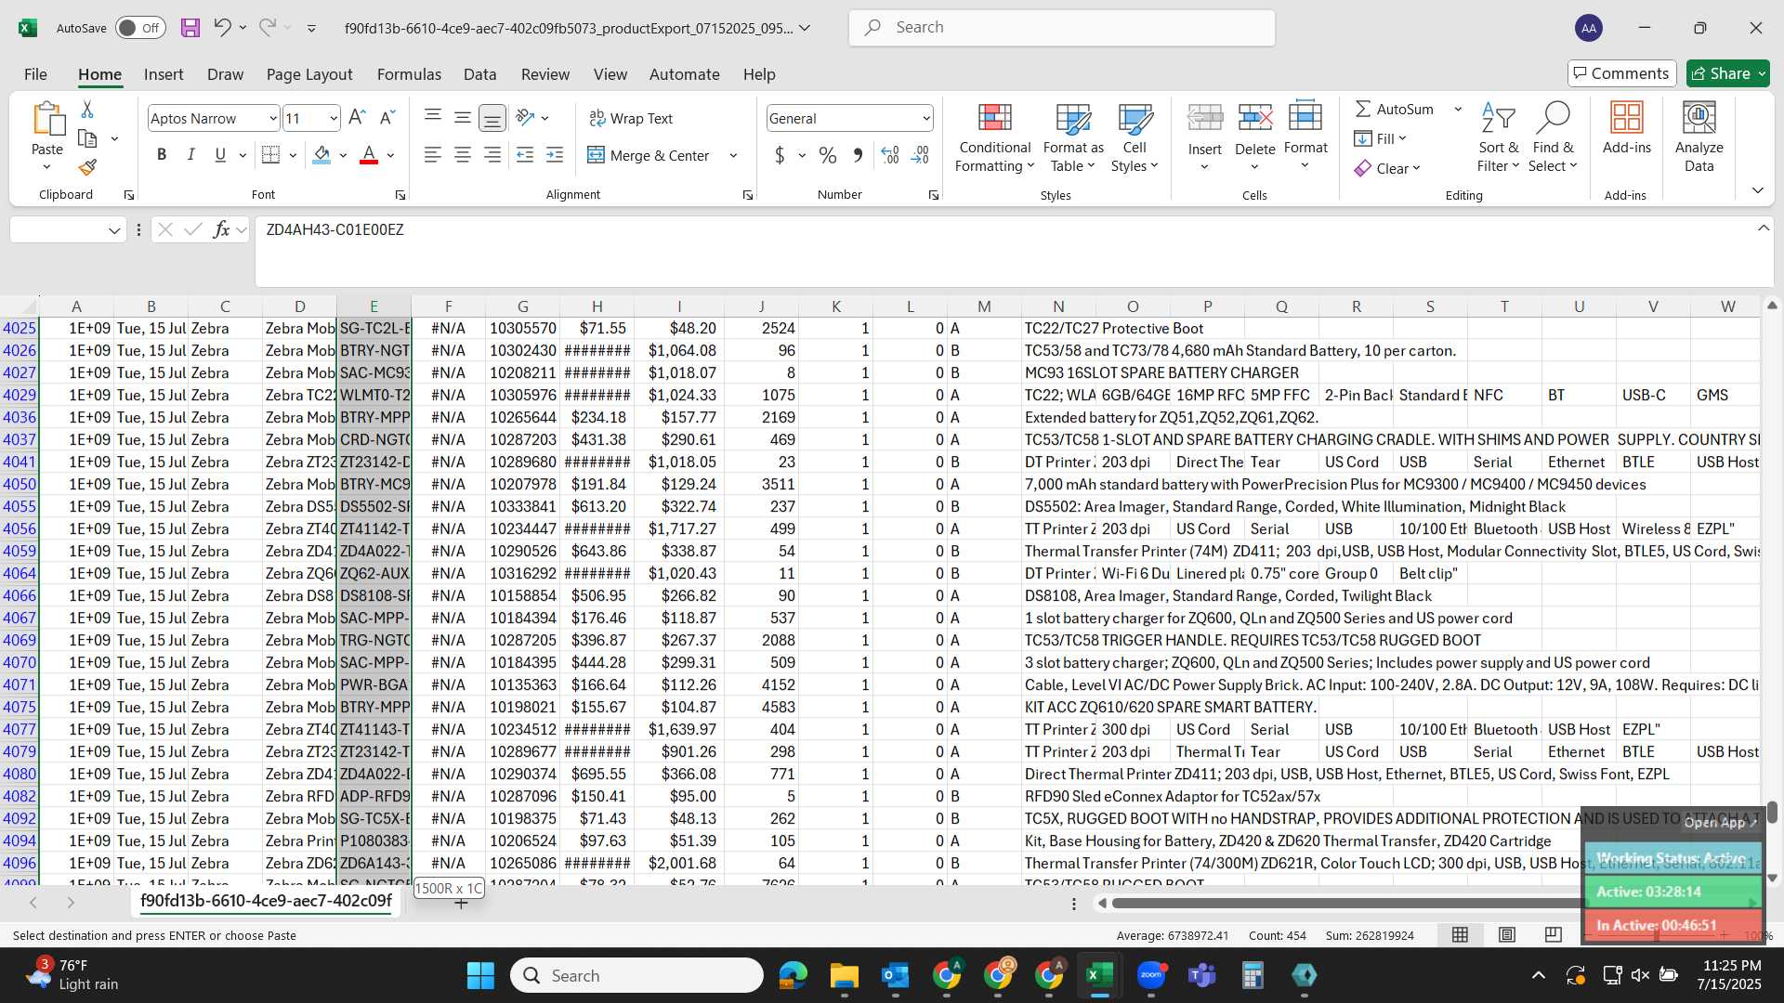Click the Comma Style icon

tap(858, 155)
